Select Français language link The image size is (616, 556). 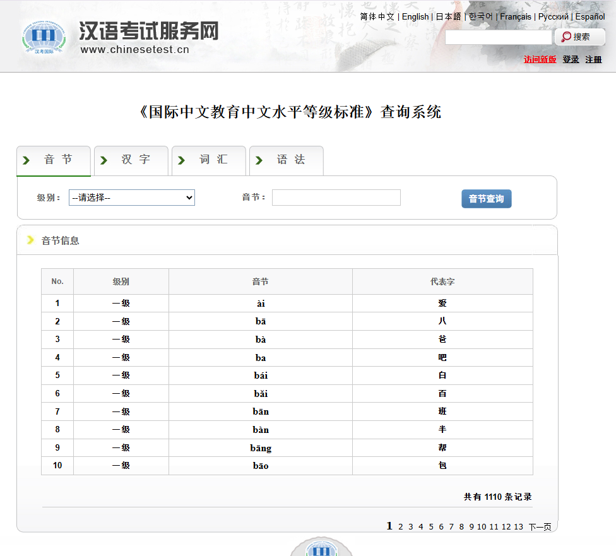coord(516,17)
